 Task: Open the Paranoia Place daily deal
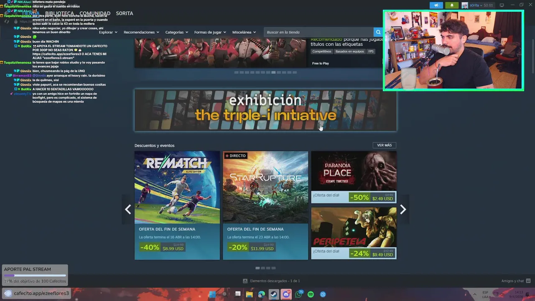pos(354,177)
